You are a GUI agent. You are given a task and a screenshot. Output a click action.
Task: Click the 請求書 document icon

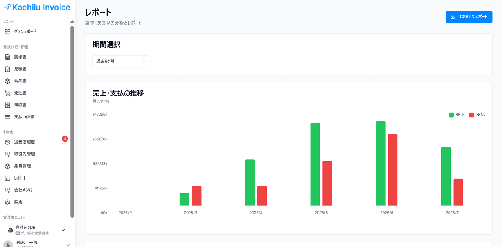tap(8, 57)
